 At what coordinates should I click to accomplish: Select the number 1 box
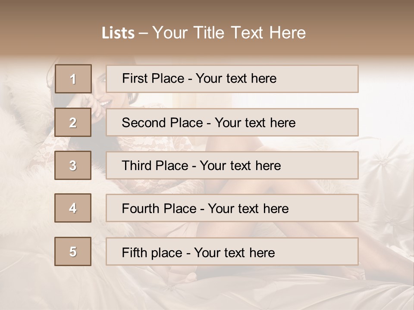[73, 79]
